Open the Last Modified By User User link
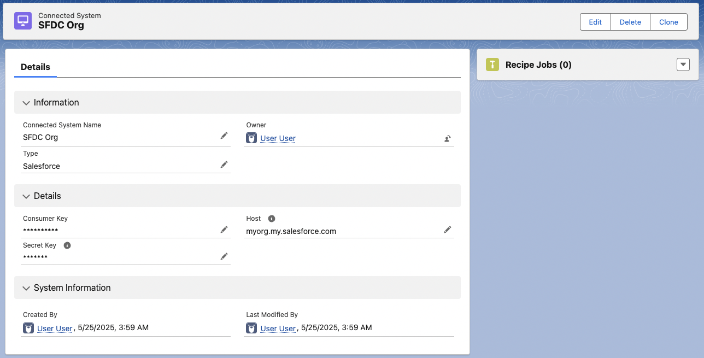The width and height of the screenshot is (704, 358). click(x=278, y=328)
